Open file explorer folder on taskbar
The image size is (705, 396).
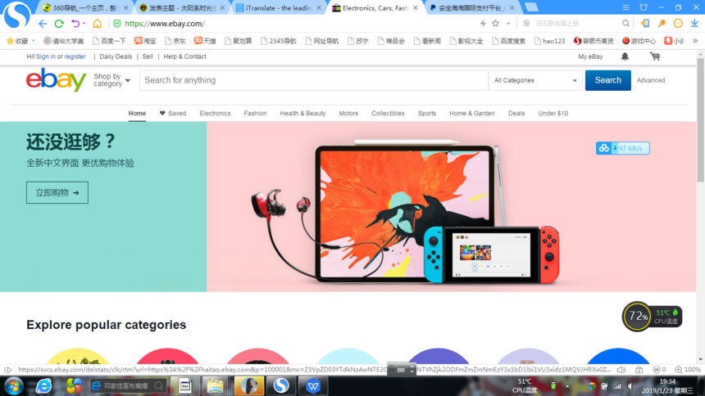[x=215, y=386]
